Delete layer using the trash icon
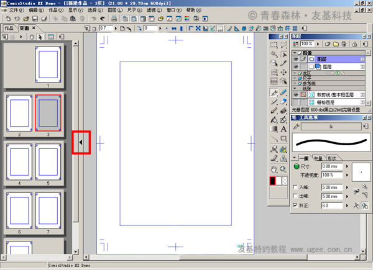 pyautogui.click(x=344, y=44)
